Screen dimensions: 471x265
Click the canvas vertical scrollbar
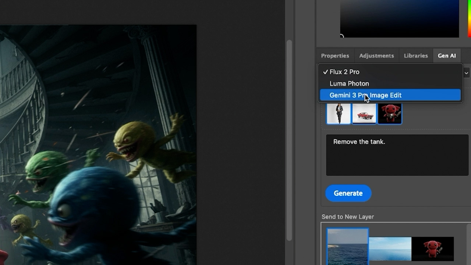(x=289, y=140)
